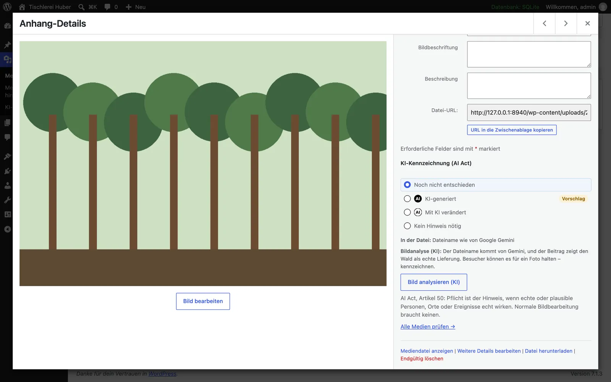The height and width of the screenshot is (382, 611).
Task: Focus the Bildbeschriftung text area
Action: (x=529, y=54)
